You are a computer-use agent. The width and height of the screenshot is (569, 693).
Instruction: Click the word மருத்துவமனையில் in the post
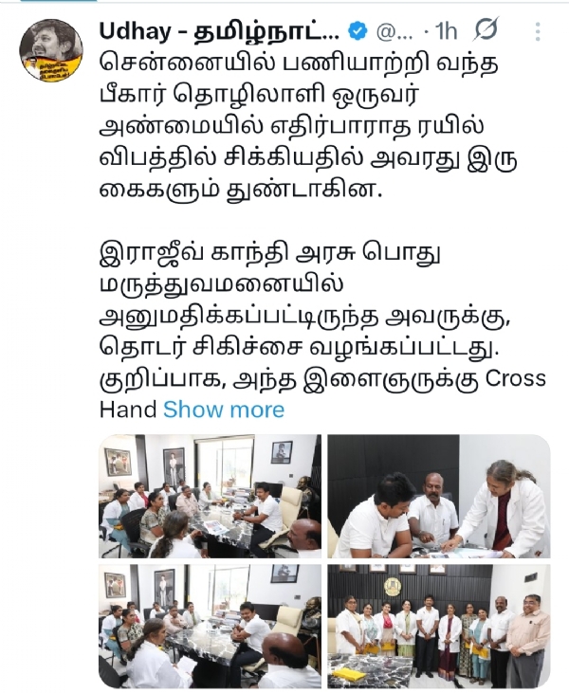pos(221,285)
